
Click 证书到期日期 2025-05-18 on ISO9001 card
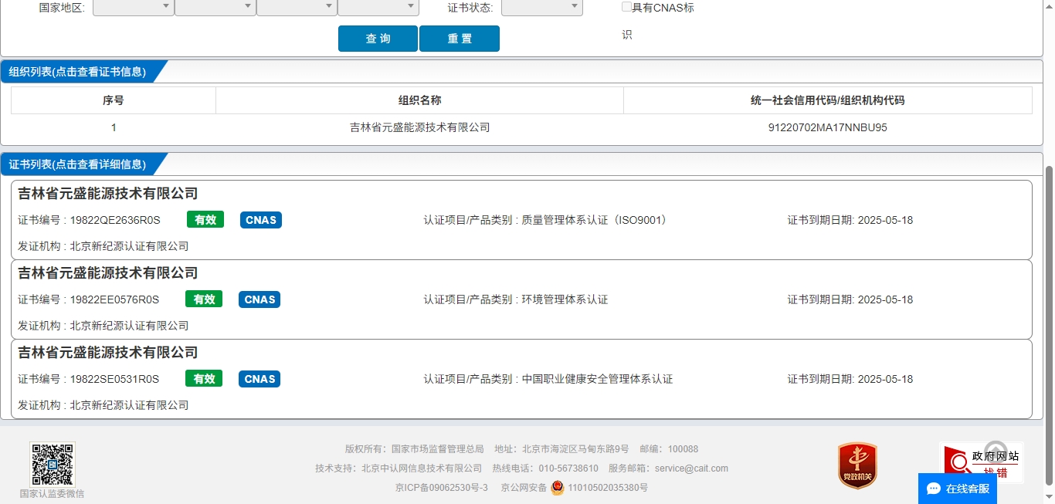[850, 220]
